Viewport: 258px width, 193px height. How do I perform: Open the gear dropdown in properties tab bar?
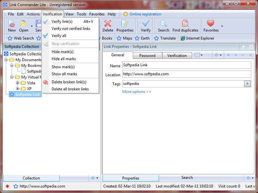pyautogui.click(x=218, y=55)
